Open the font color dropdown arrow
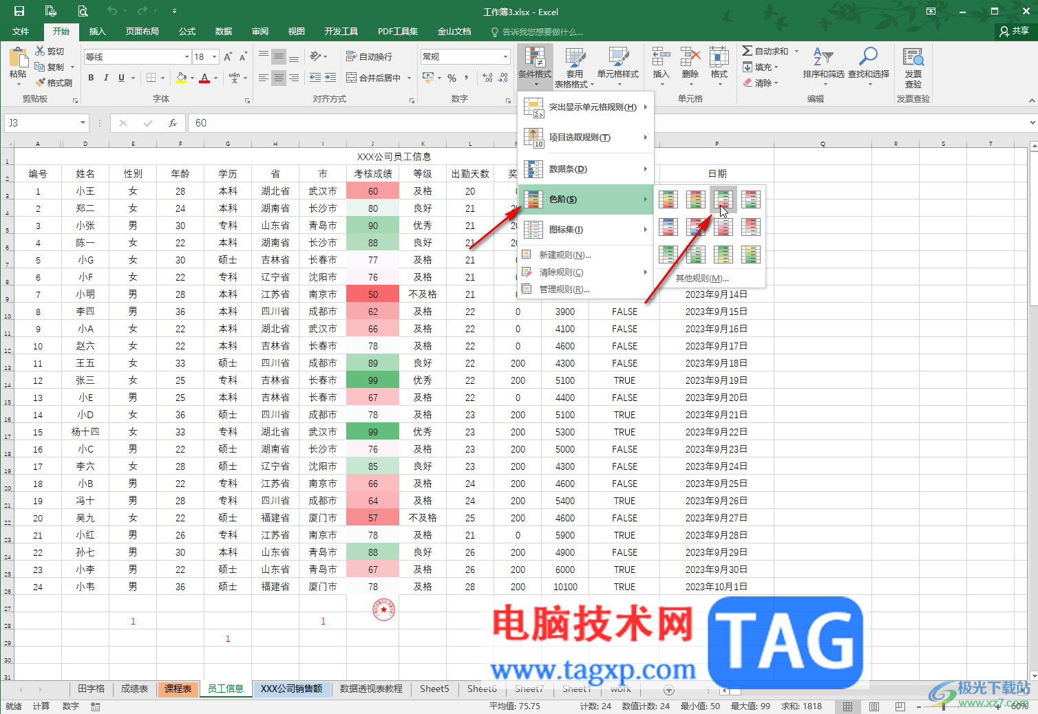 tap(215, 78)
